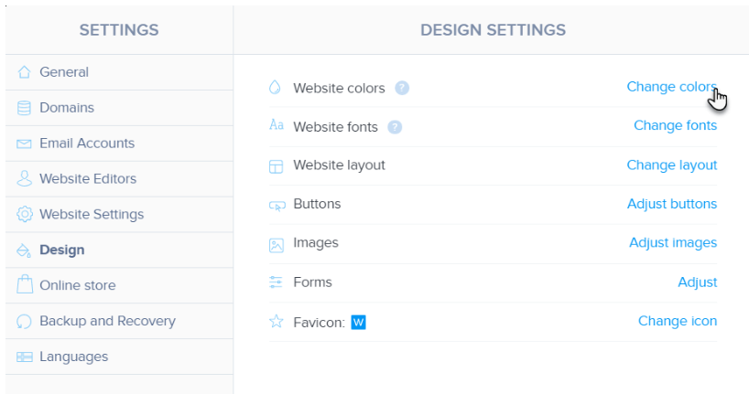Click the layout grid icon for Website layout
The width and height of the screenshot is (749, 394).
click(277, 166)
